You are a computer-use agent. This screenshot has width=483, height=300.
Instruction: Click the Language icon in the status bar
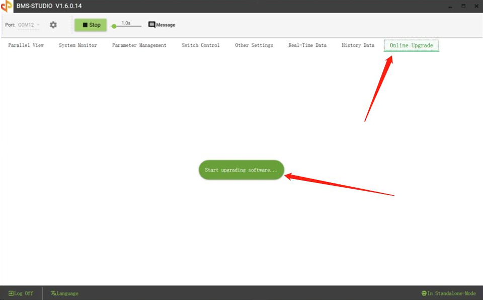53,293
